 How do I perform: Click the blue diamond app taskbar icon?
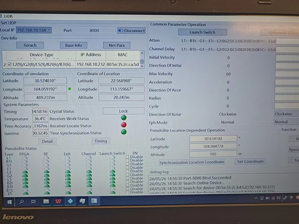point(70,201)
